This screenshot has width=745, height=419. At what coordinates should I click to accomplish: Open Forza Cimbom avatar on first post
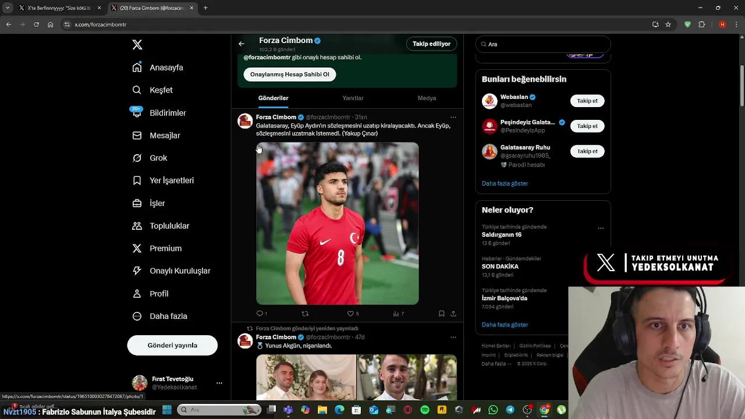[x=245, y=120]
